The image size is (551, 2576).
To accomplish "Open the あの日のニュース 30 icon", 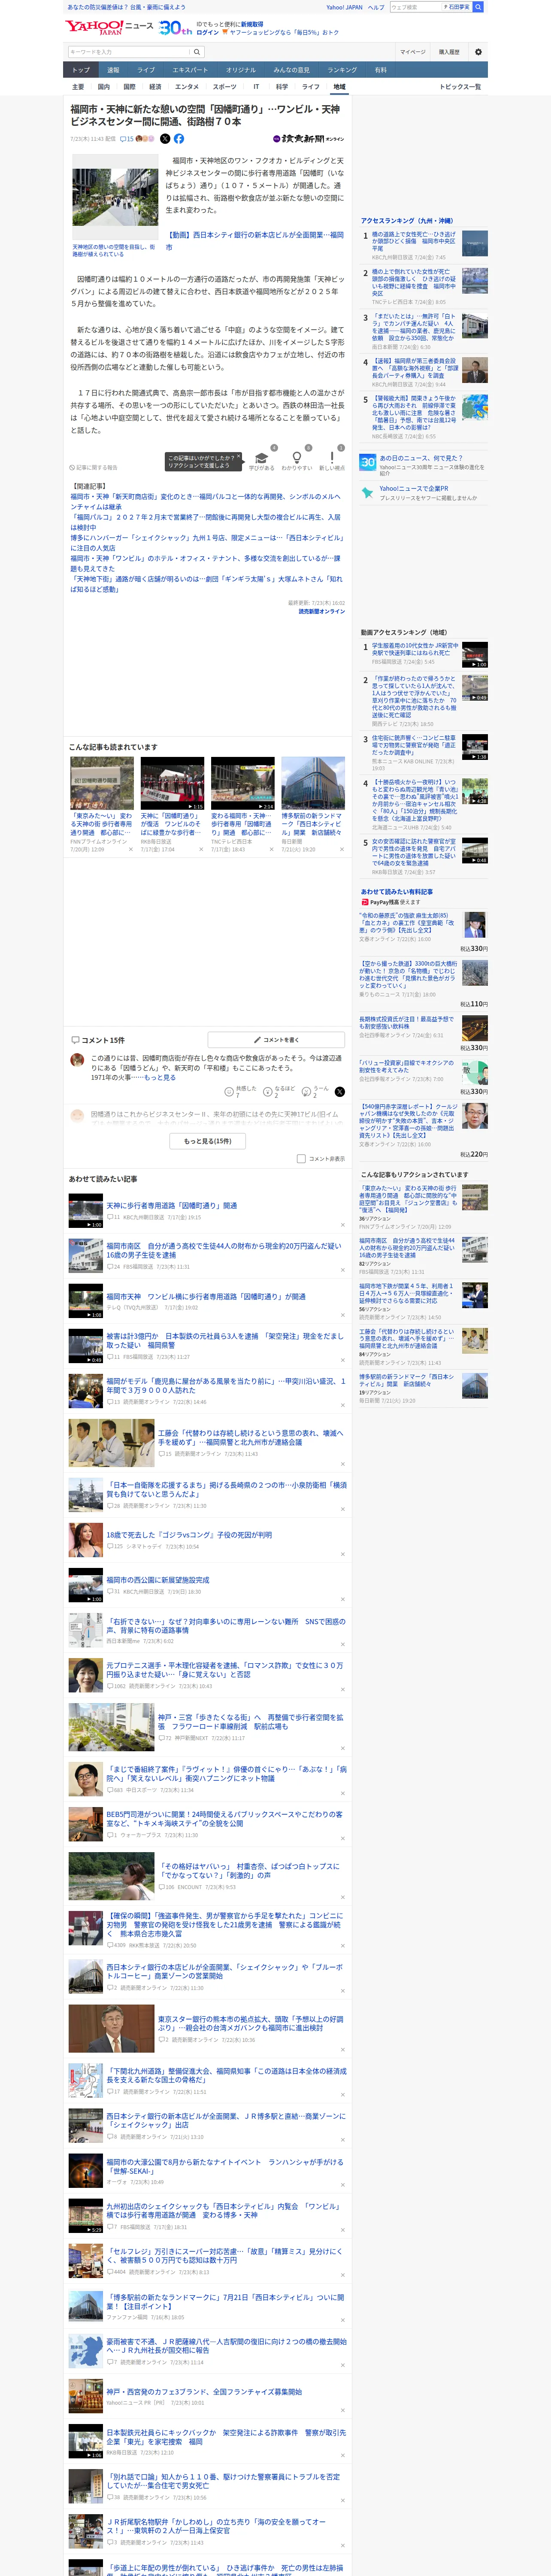I will click(368, 463).
